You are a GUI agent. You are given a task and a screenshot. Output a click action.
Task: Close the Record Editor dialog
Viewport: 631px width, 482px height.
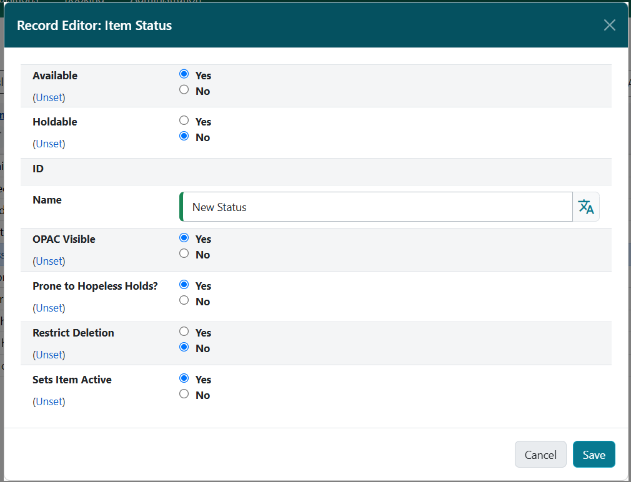click(x=609, y=25)
